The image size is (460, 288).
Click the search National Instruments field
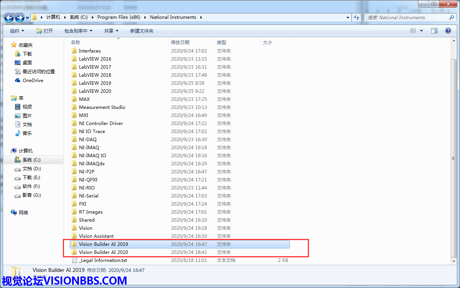[406, 17]
